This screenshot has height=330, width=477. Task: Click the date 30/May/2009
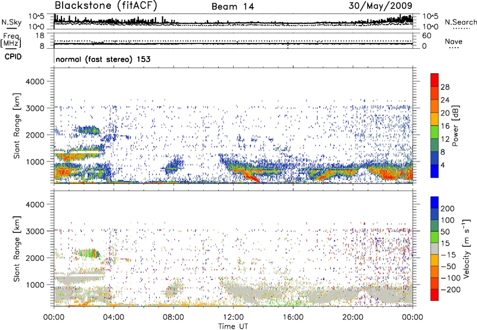tap(380, 6)
